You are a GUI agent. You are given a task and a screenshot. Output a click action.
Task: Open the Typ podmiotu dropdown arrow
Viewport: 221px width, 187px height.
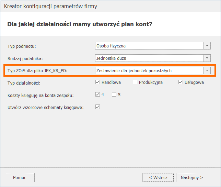pos(207,46)
